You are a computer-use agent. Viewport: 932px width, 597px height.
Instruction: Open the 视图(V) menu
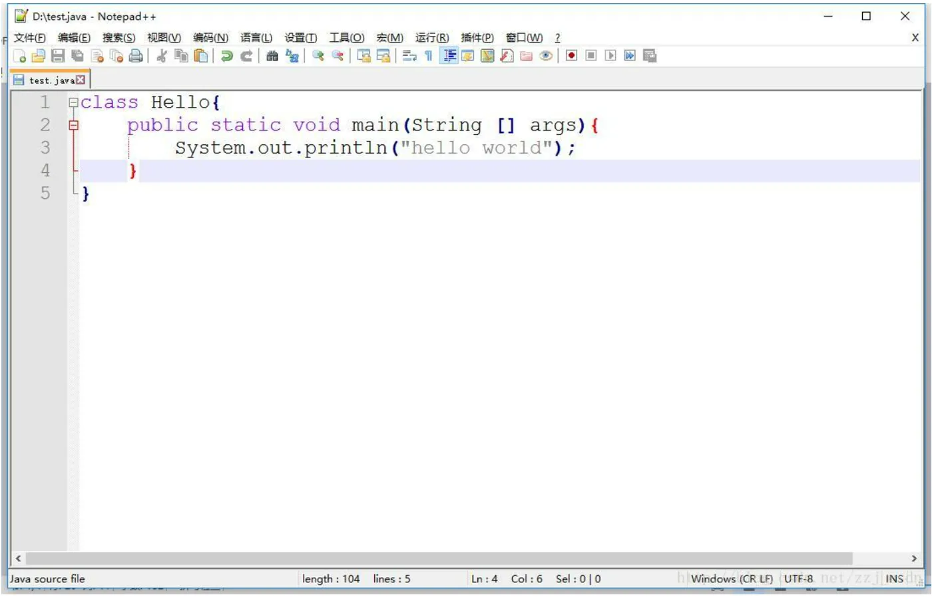(x=164, y=38)
